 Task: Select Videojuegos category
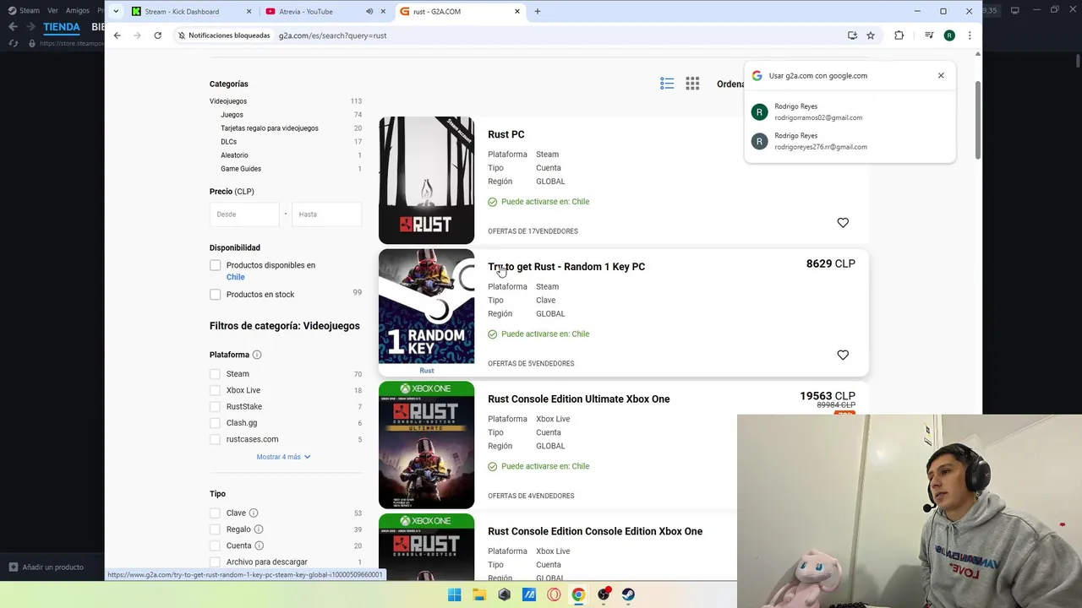228,101
